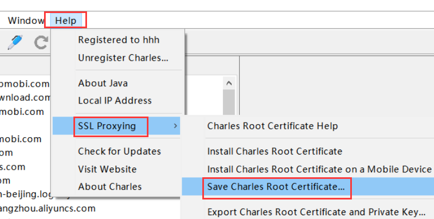Click the SSL Proxying submenu arrow
This screenshot has width=434, height=219.
coord(175,126)
